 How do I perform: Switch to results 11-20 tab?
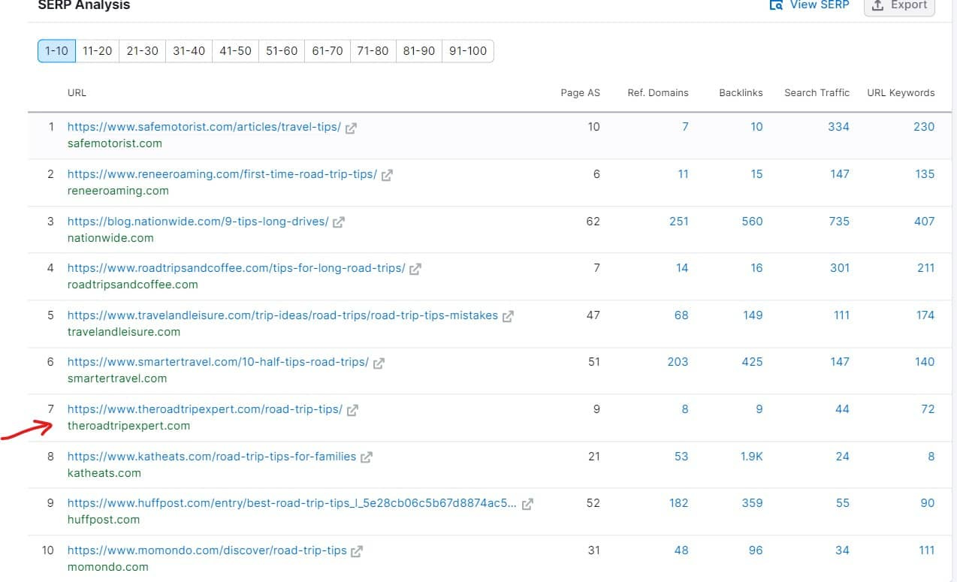pos(97,51)
